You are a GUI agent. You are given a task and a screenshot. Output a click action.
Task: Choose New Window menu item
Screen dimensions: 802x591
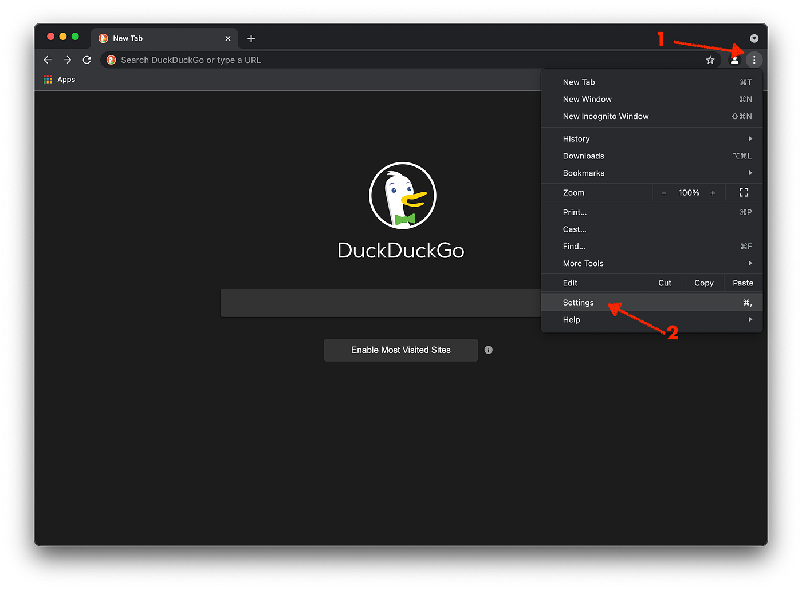652,100
